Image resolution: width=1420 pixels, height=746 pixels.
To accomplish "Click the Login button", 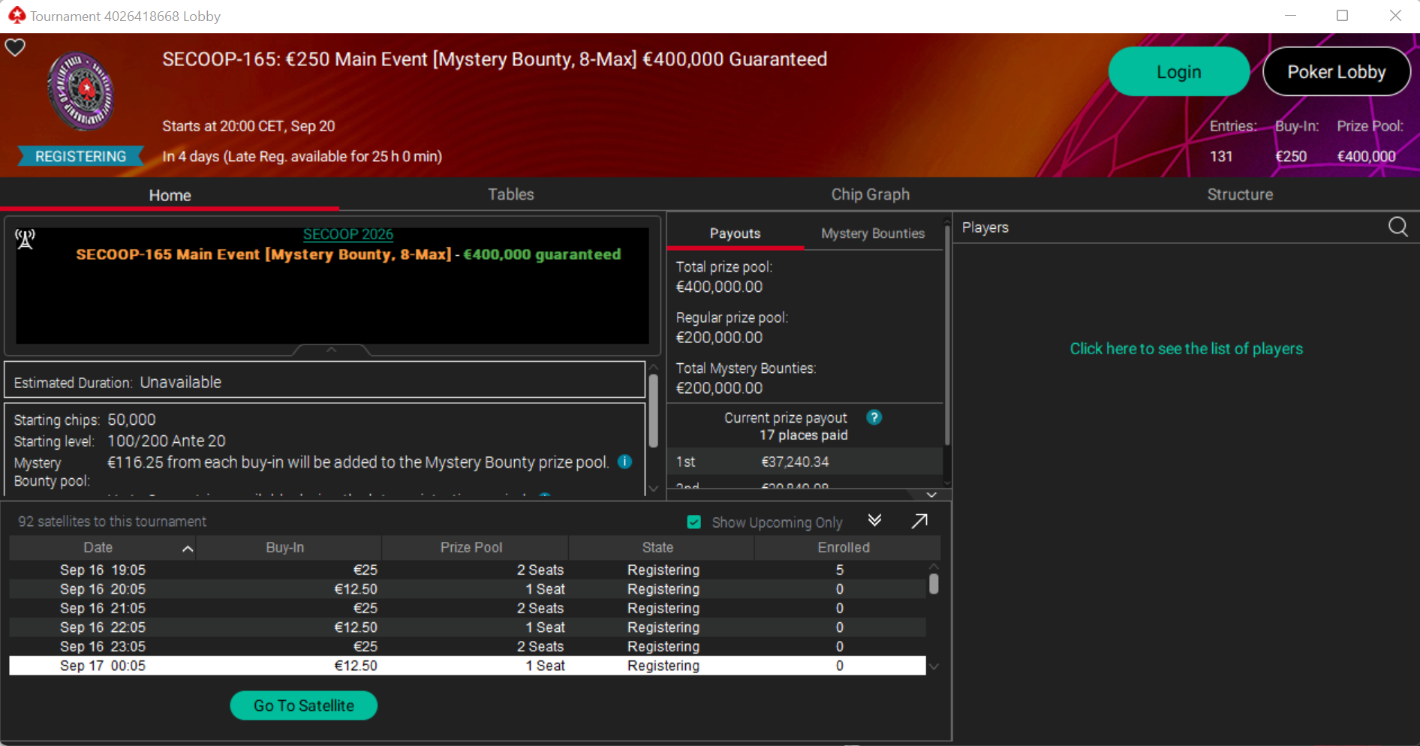I will coord(1178,71).
